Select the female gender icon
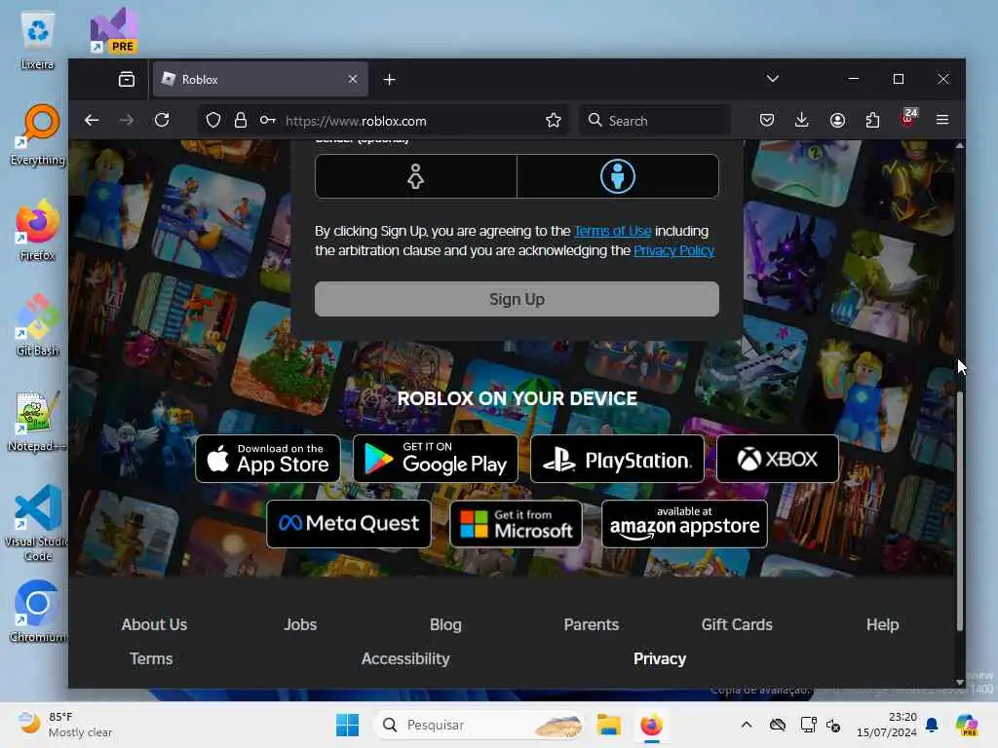The image size is (998, 748). (x=415, y=176)
